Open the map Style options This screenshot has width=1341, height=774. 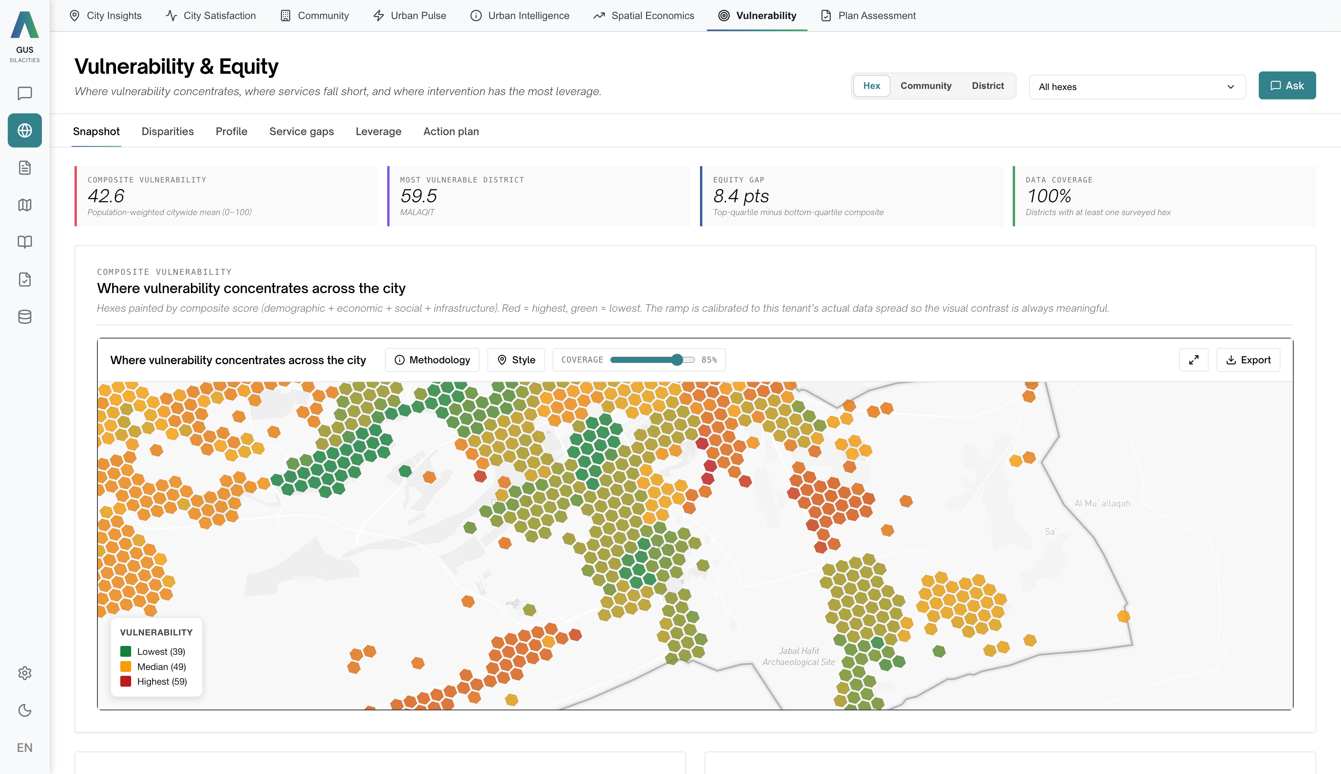(x=516, y=360)
